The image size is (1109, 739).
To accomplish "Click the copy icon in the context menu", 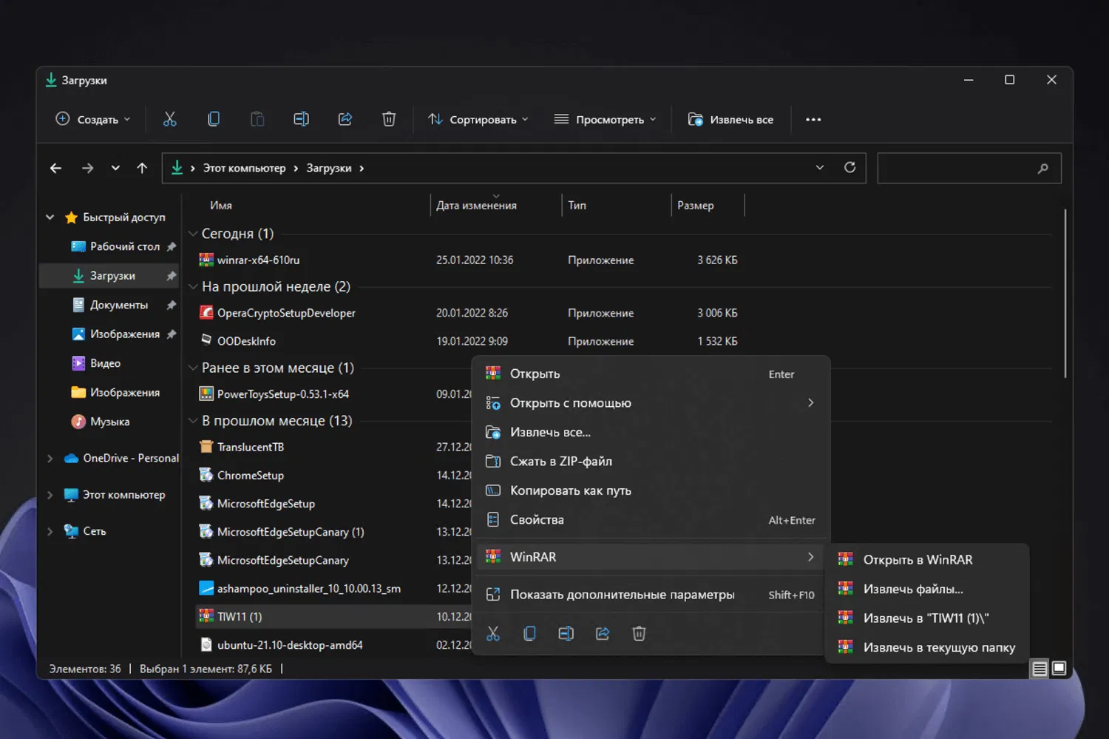I will [529, 633].
